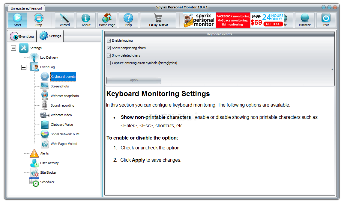344x203 pixels.
Task: Click the Sound recording microphone icon
Action: coord(44,105)
